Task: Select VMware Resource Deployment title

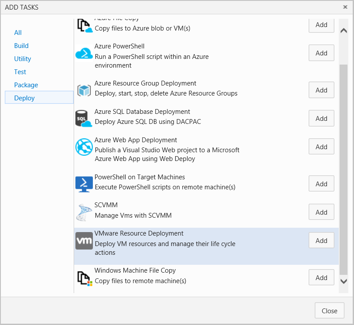Action: [x=139, y=233]
